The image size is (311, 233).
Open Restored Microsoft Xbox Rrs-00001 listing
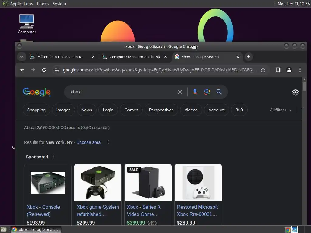[x=197, y=211]
